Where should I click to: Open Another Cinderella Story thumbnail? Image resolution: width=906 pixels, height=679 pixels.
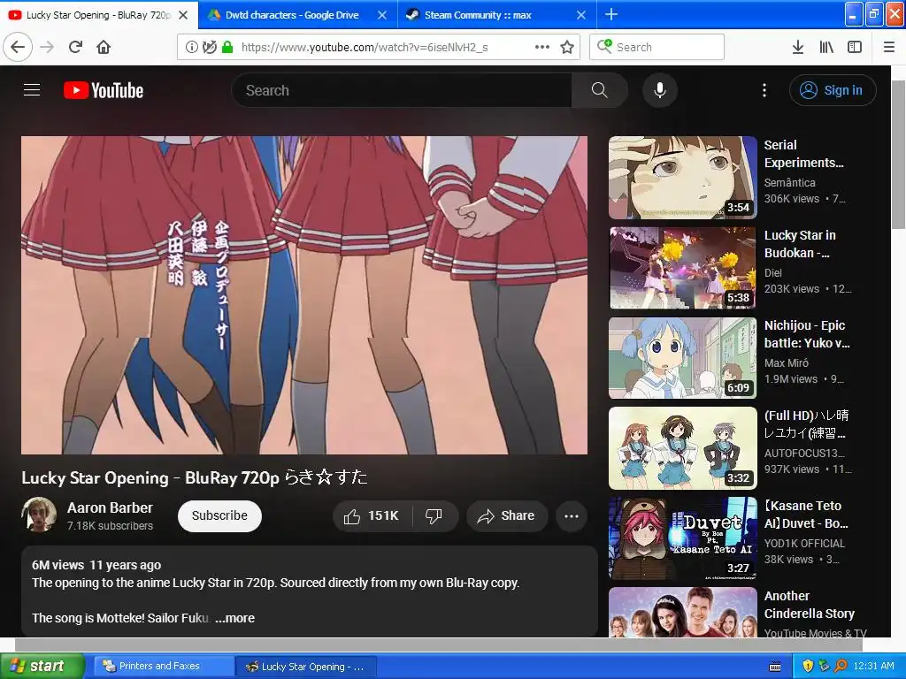tap(683, 613)
